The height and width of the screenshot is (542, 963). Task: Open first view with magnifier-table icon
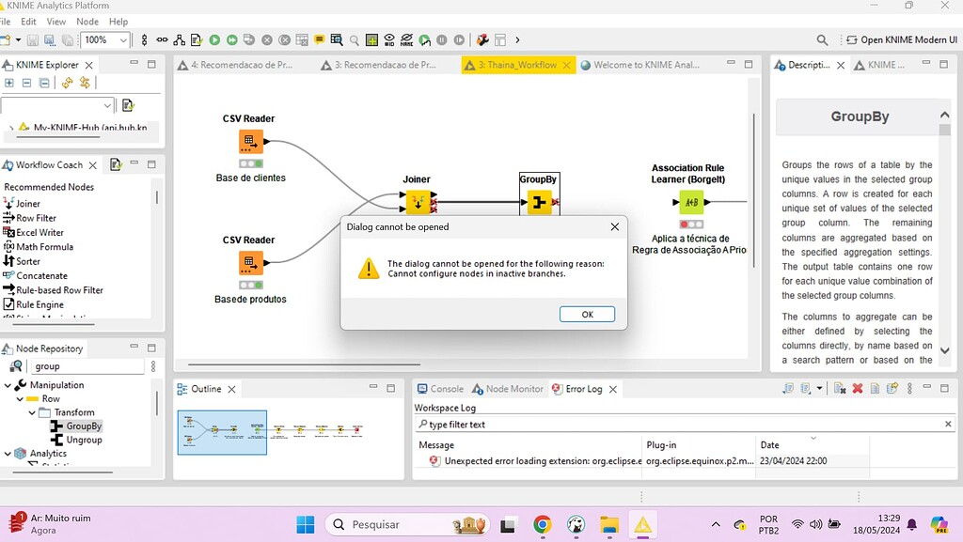(337, 39)
